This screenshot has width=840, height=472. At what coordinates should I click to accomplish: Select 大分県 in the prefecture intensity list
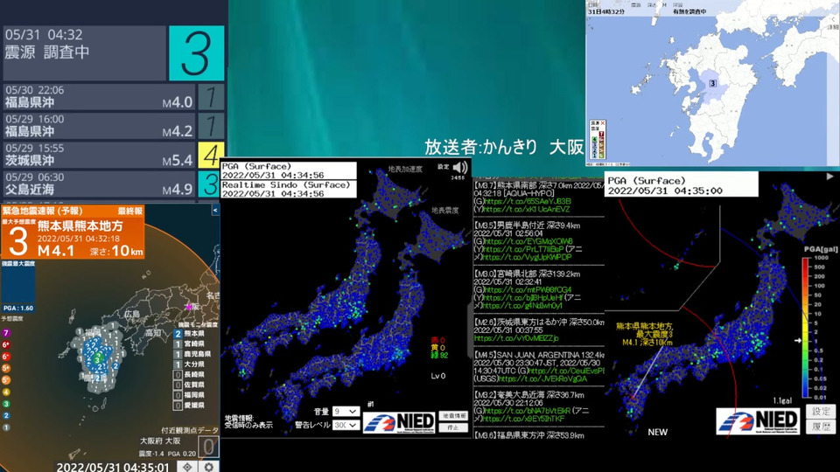190,364
